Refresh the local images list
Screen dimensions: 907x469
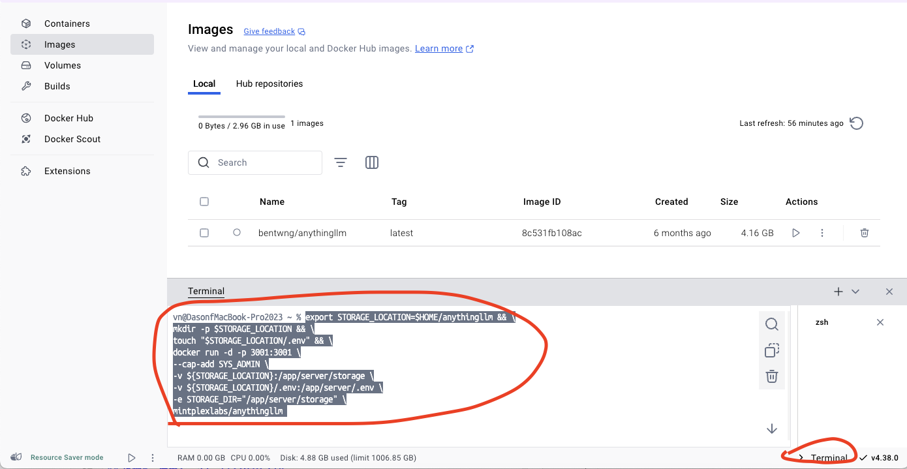tap(857, 123)
